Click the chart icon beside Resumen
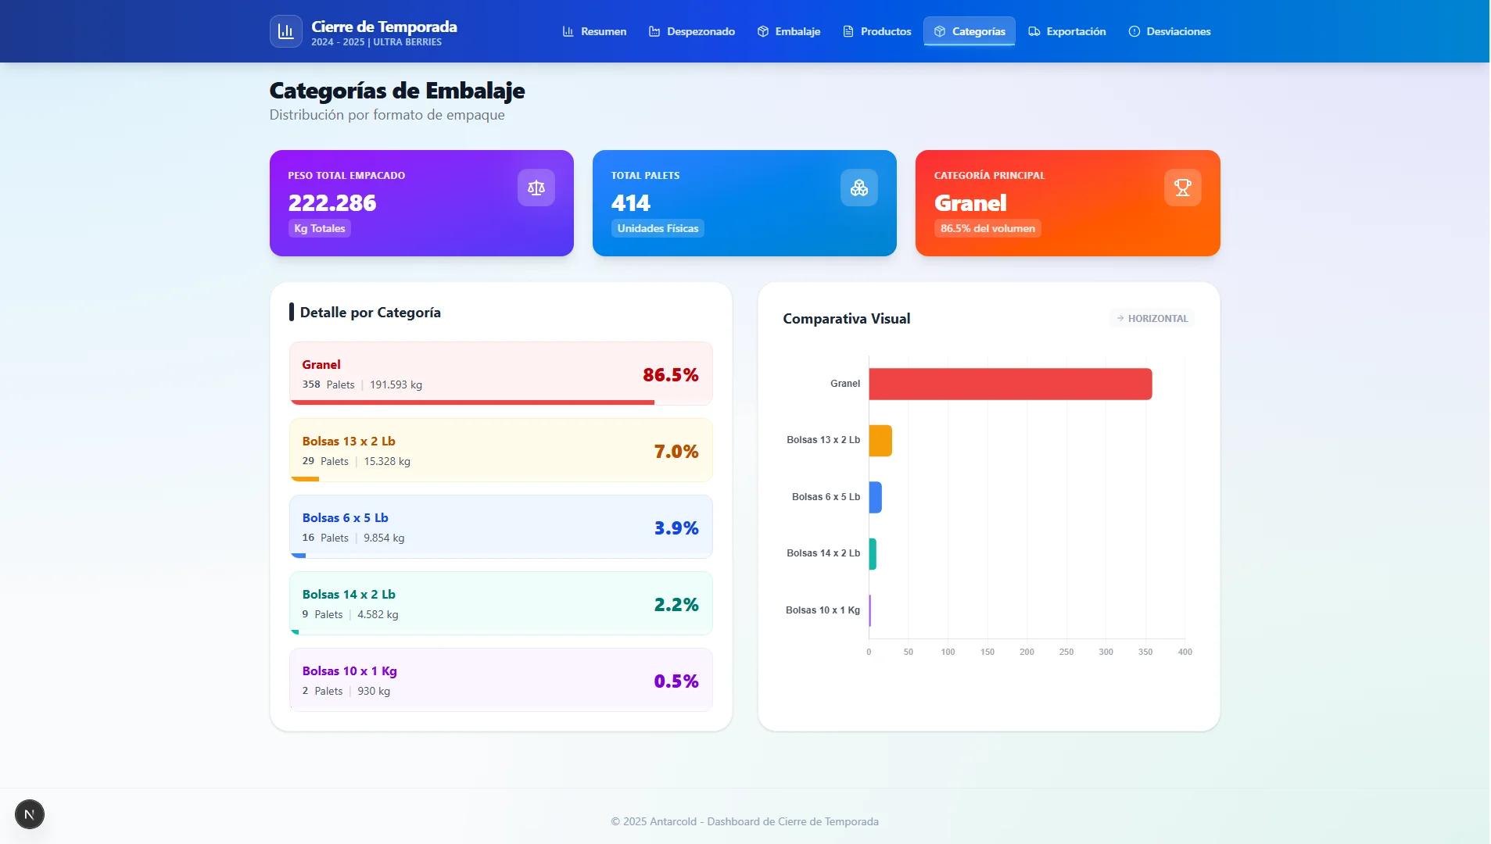This screenshot has width=1491, height=844. [x=568, y=31]
